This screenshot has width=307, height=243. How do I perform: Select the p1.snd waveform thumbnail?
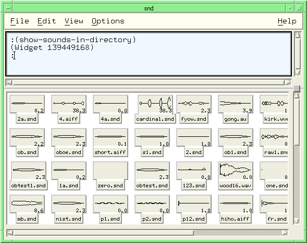tap(110, 204)
